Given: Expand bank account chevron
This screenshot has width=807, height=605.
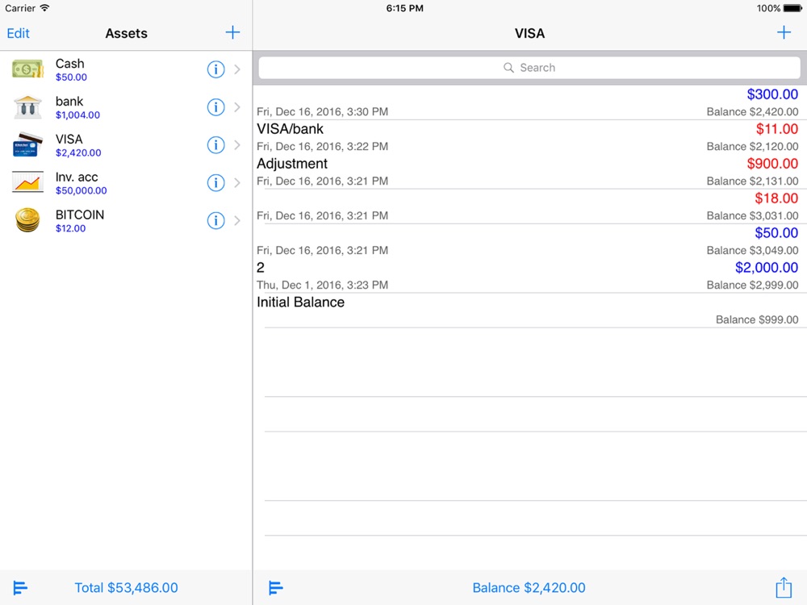Looking at the screenshot, I should click(x=237, y=107).
